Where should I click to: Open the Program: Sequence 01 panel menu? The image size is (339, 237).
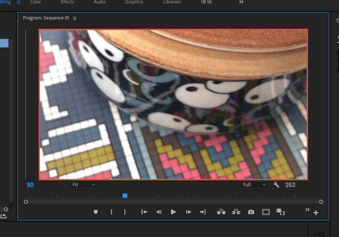[x=75, y=18]
